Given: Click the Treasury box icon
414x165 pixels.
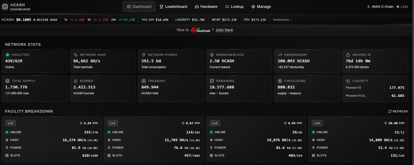Looking at the screenshot, I should point(144,81).
